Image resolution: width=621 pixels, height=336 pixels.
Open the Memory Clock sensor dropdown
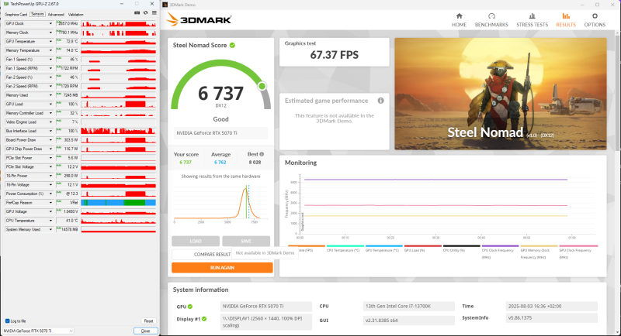50,33
